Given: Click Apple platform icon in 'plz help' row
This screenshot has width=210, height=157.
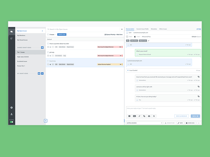Looking at the screenshot, I should tap(50, 55).
